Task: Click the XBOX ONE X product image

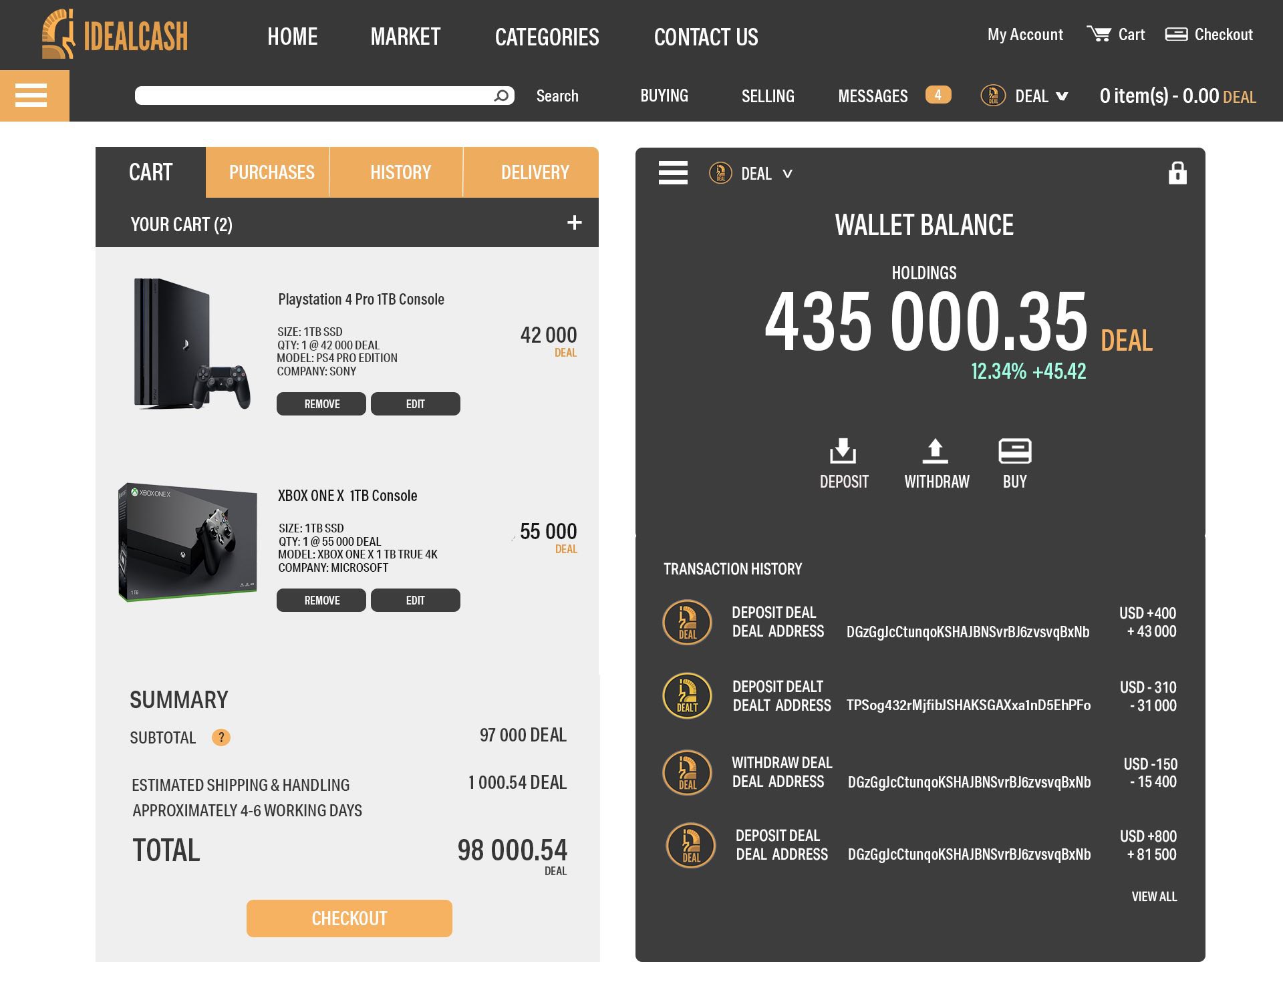Action: pos(188,542)
